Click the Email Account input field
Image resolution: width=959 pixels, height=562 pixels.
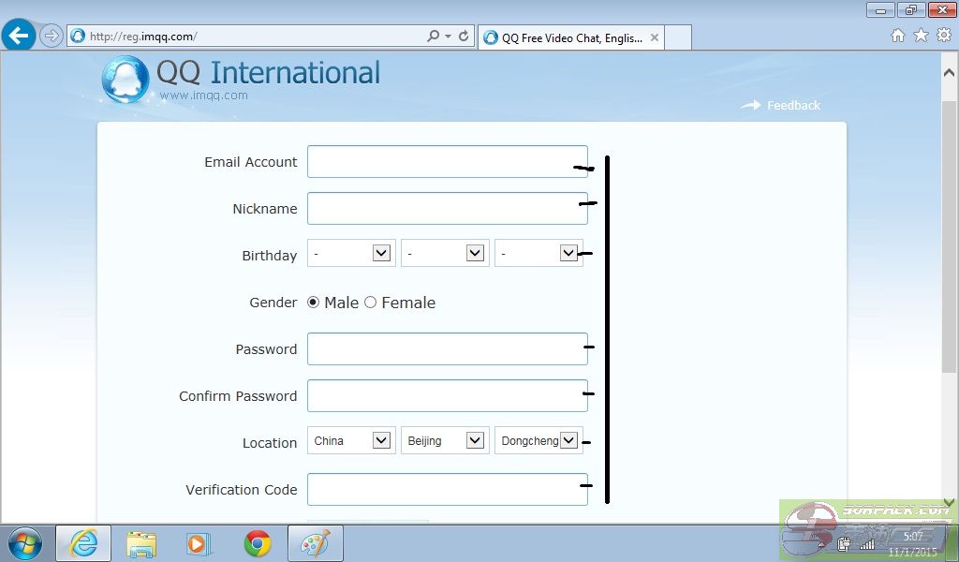(x=447, y=161)
